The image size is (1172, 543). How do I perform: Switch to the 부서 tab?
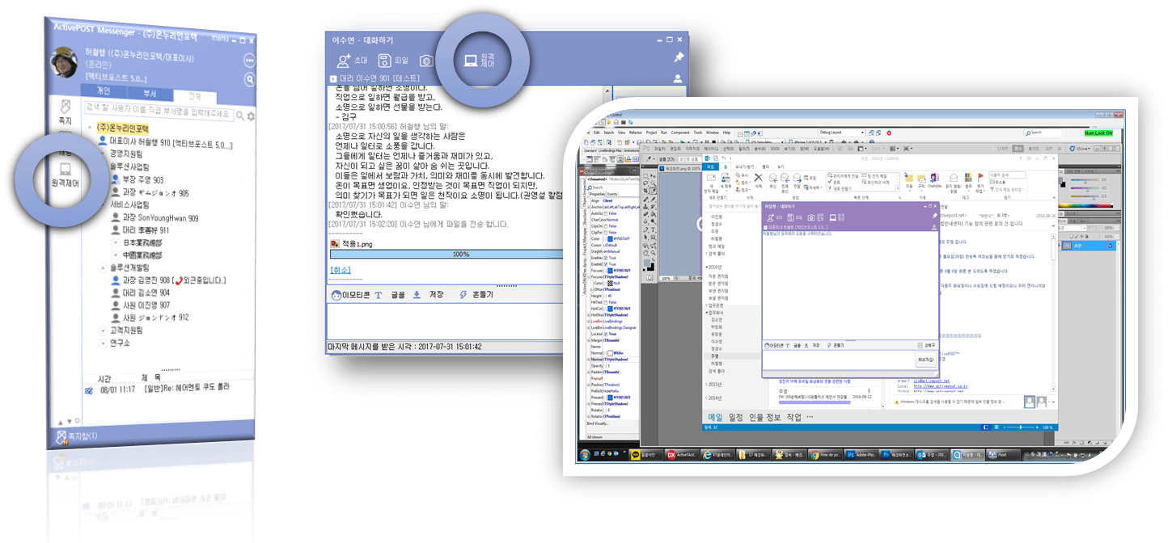[150, 93]
